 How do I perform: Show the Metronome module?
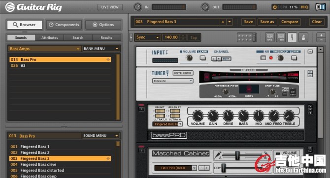click(303, 38)
